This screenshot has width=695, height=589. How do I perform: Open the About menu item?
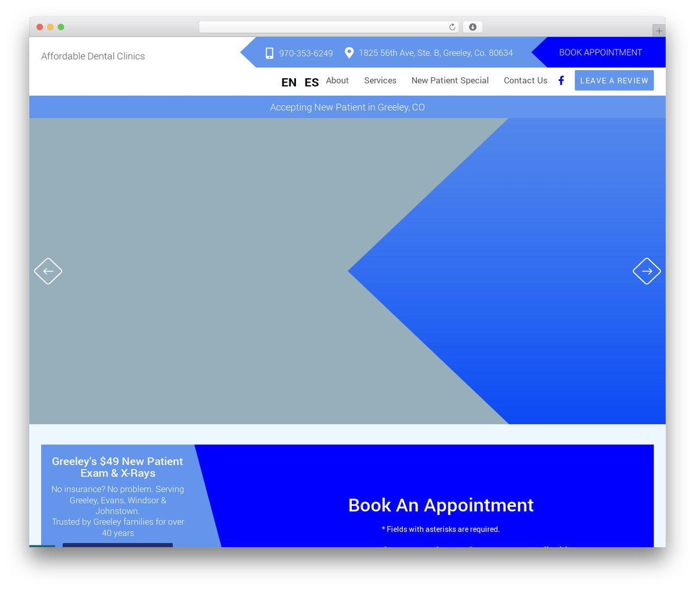click(x=337, y=80)
